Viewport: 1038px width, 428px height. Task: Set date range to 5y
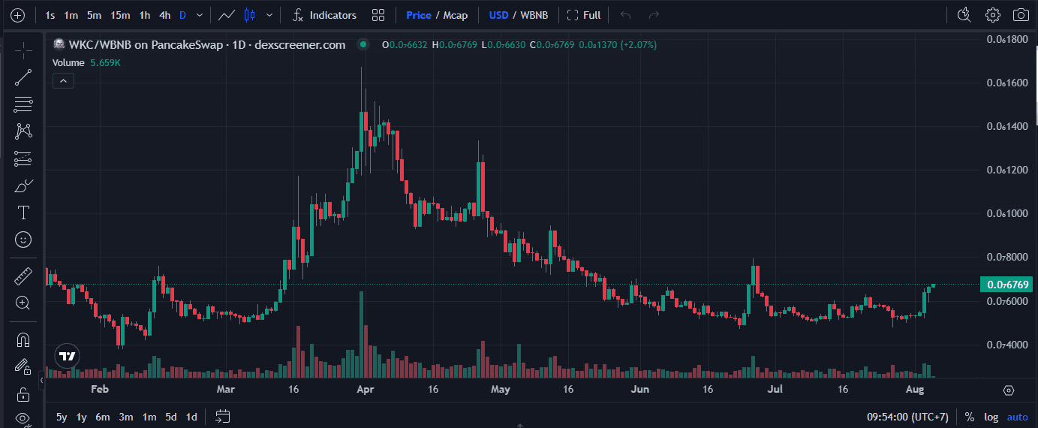coord(62,417)
